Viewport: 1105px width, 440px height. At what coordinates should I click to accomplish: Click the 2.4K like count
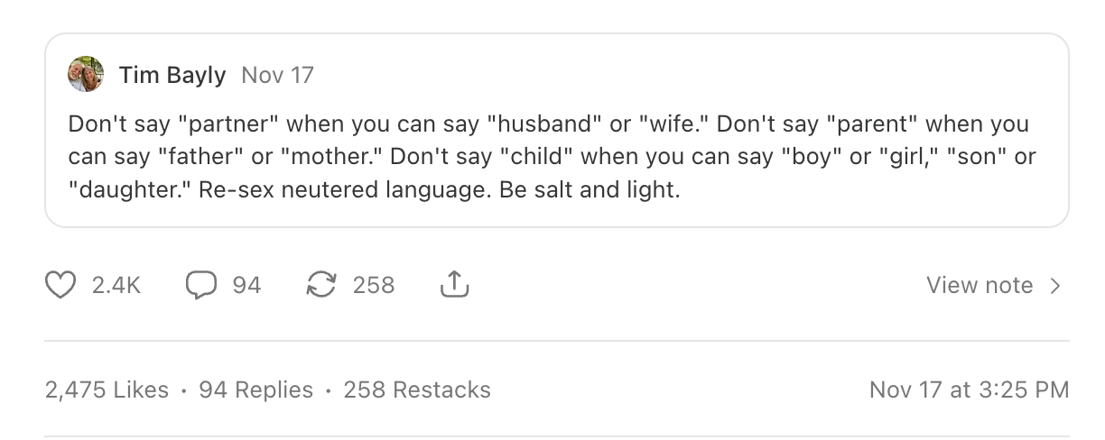116,286
